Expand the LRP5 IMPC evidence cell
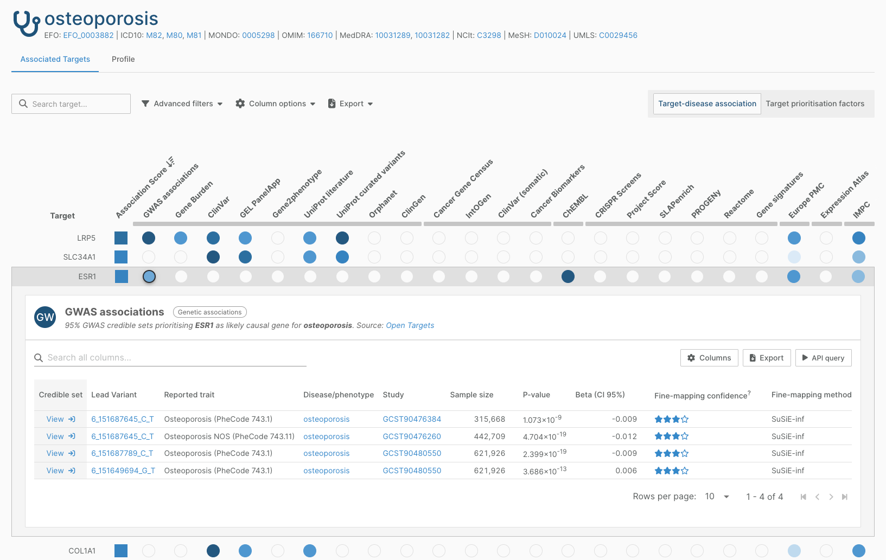This screenshot has height=560, width=886. coord(858,238)
